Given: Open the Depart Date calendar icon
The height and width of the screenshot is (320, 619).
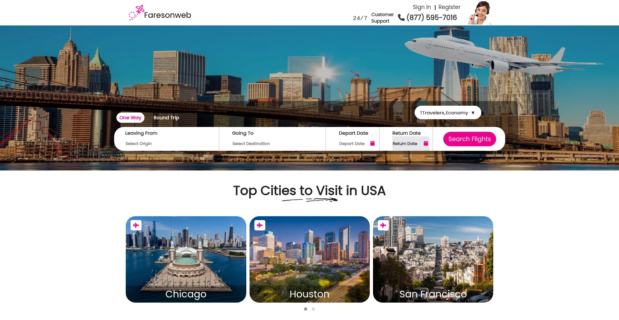Looking at the screenshot, I should [x=372, y=143].
